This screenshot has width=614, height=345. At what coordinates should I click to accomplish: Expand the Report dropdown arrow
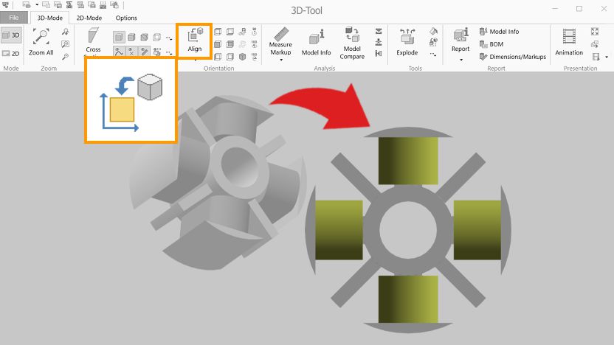[460, 60]
